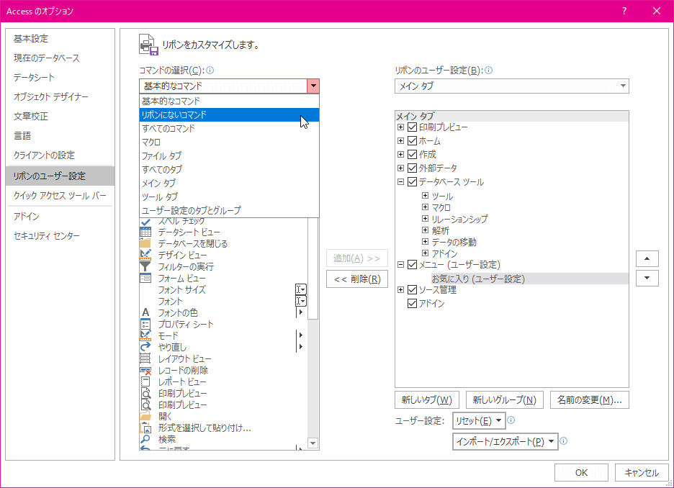674x488 pixels.
Task: Click the やり直し redo arrow icon
Action: 145,347
